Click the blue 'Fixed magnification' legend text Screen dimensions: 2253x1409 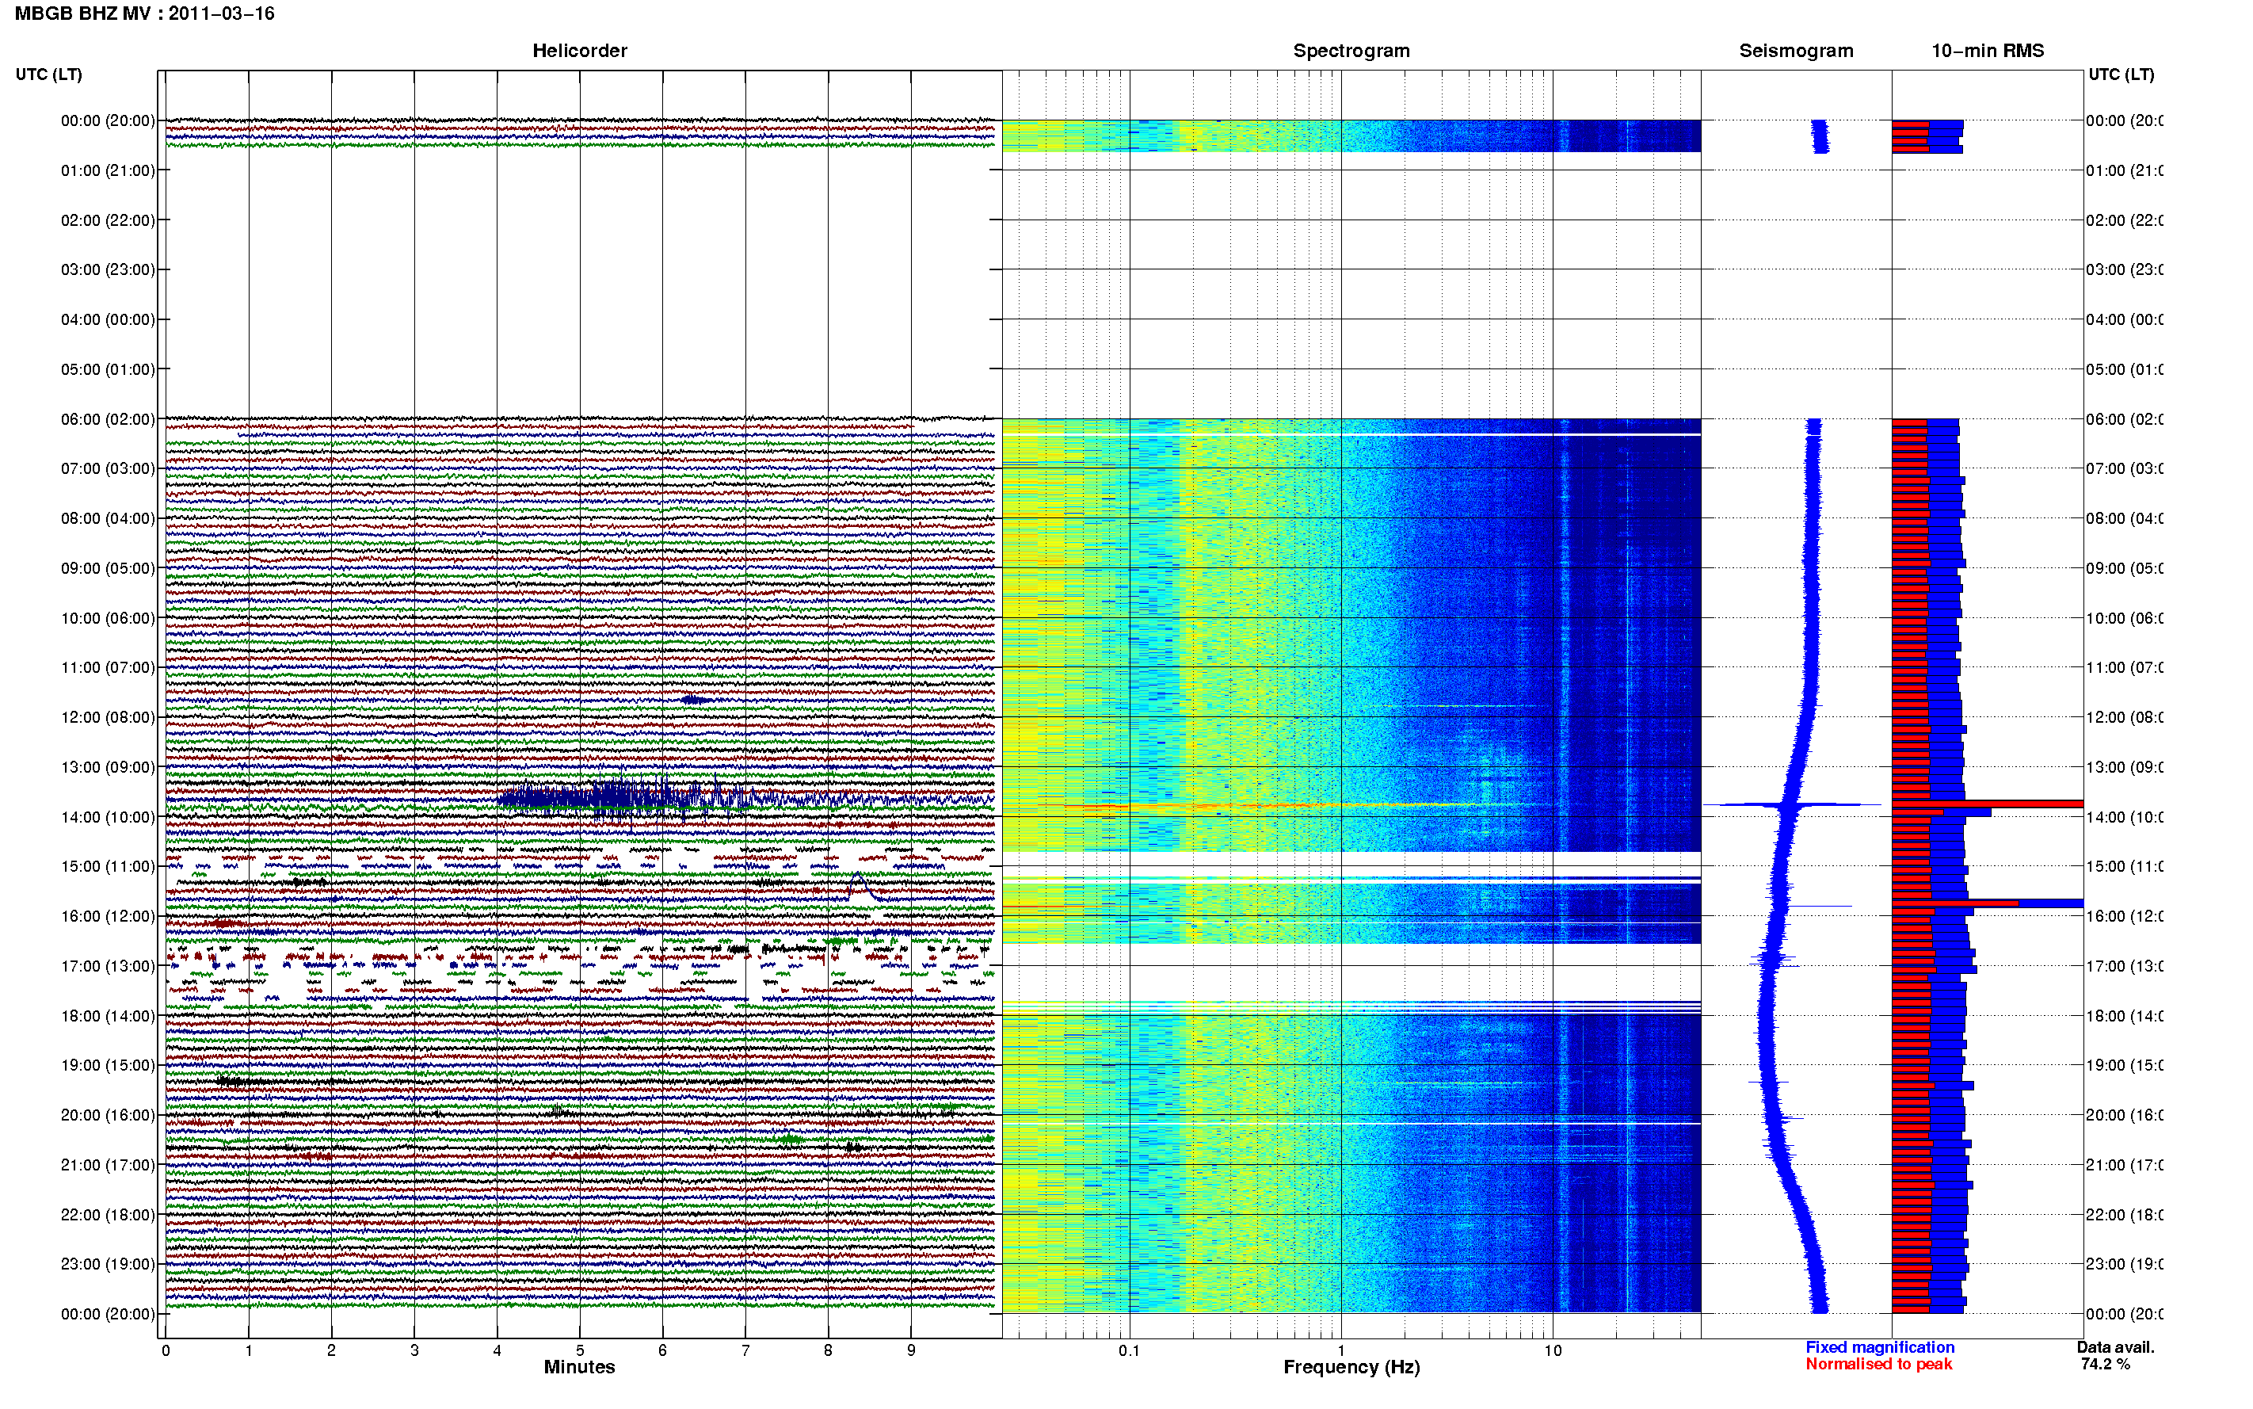click(1880, 1347)
